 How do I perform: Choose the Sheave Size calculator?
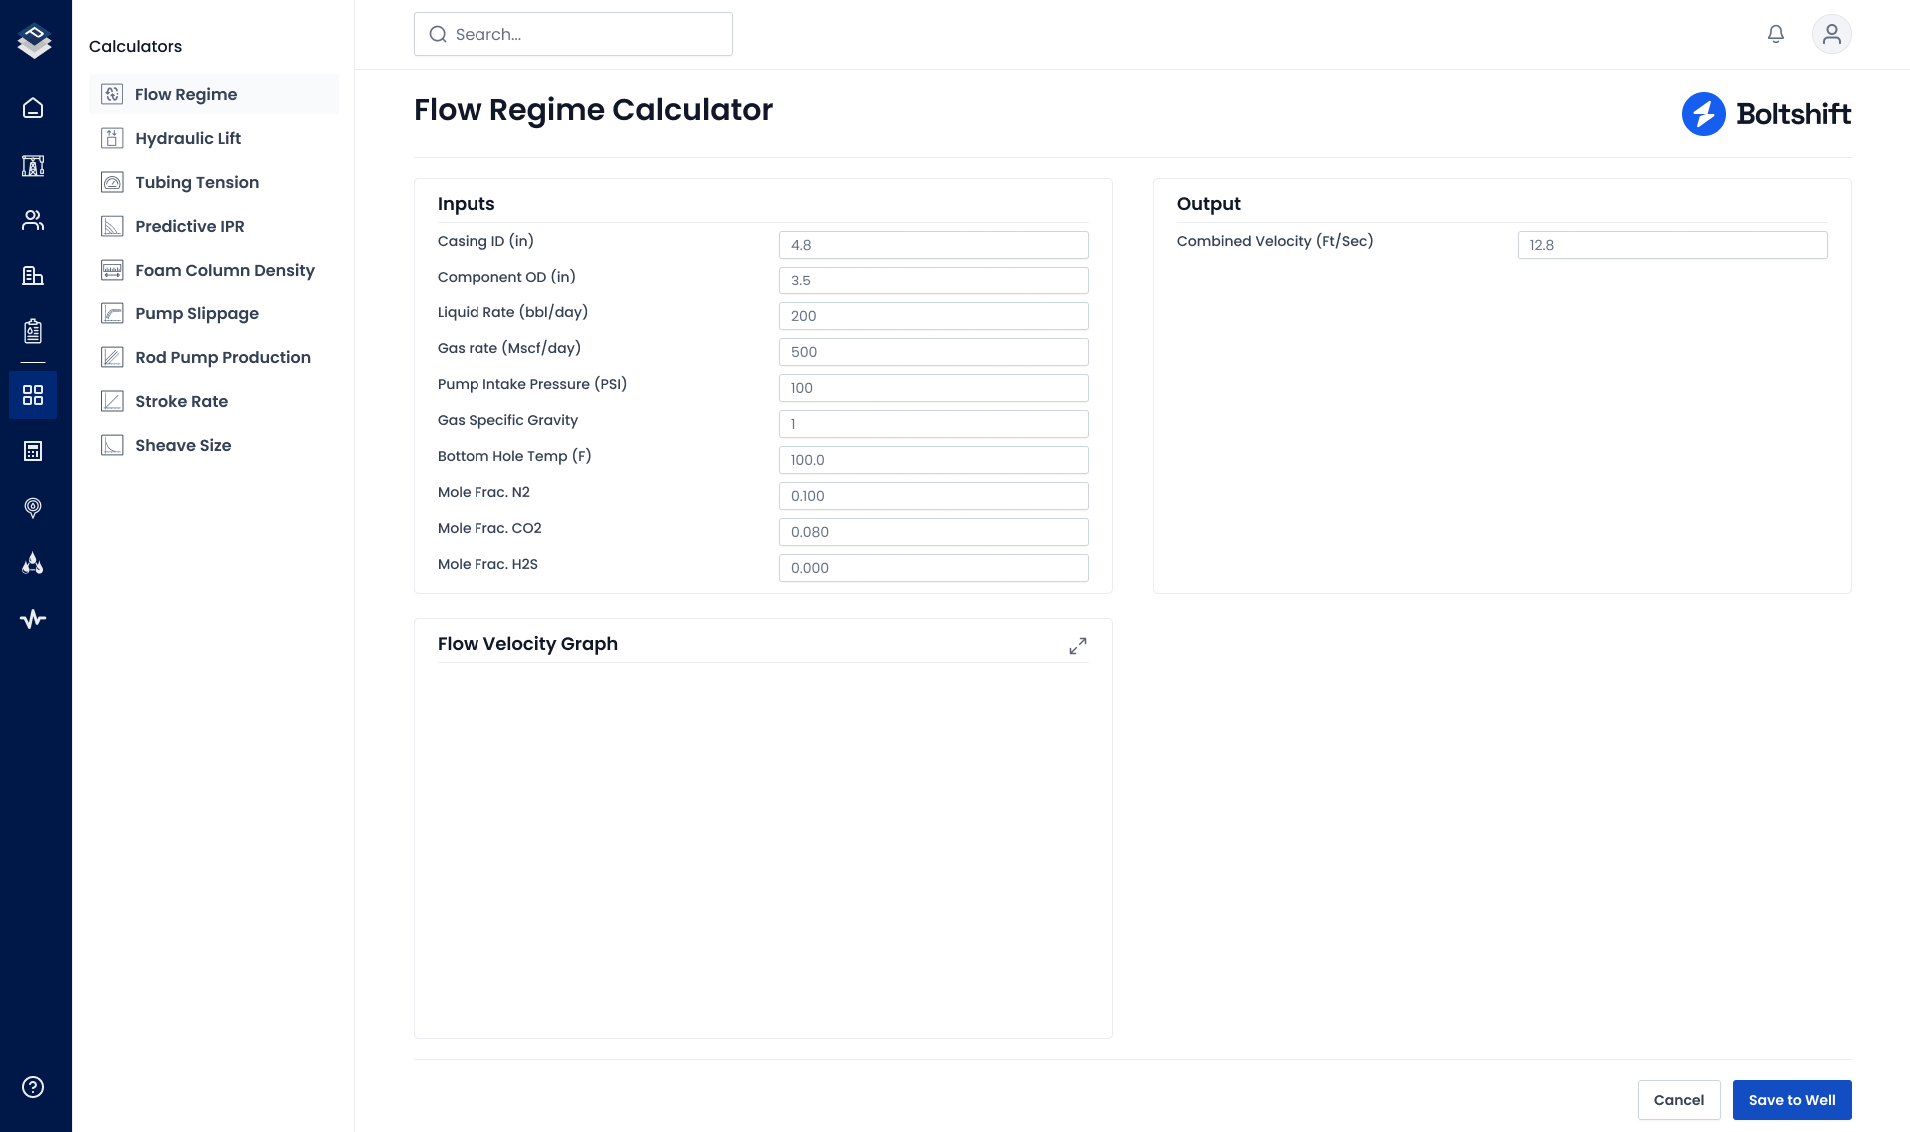(183, 445)
